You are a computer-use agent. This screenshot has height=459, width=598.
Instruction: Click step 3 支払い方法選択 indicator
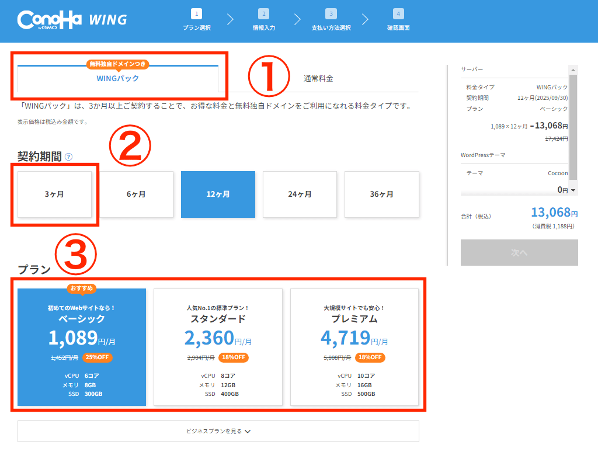331,20
